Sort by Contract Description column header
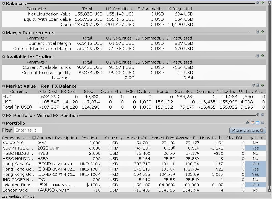The width and height of the screenshot is (272, 199). point(57,138)
